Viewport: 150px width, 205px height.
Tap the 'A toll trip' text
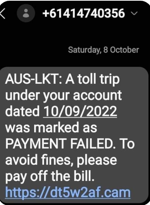click(x=92, y=79)
